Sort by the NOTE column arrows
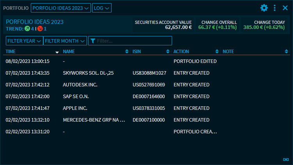The image size is (293, 165). point(286,52)
